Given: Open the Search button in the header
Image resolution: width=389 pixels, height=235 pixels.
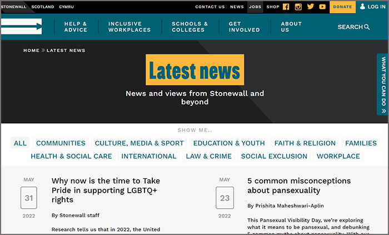Looking at the screenshot, I should (353, 27).
